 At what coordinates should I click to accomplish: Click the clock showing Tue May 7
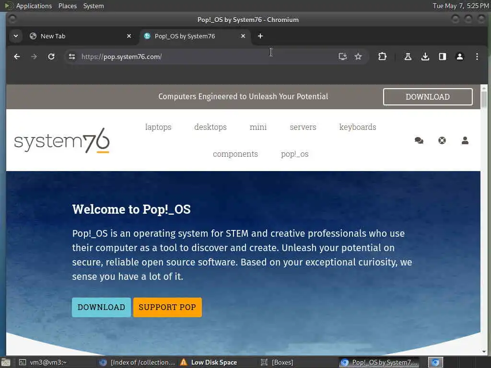[461, 6]
